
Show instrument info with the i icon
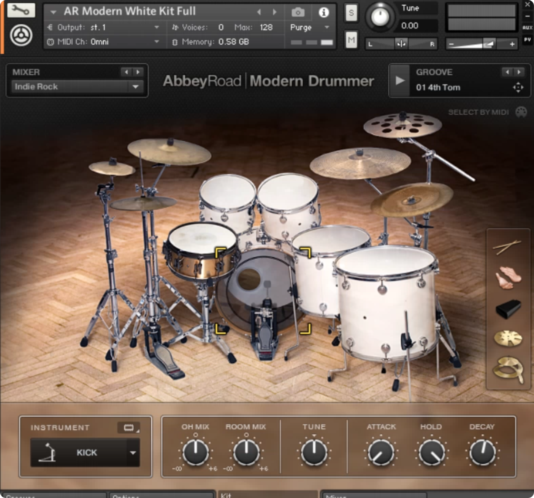pos(324,12)
